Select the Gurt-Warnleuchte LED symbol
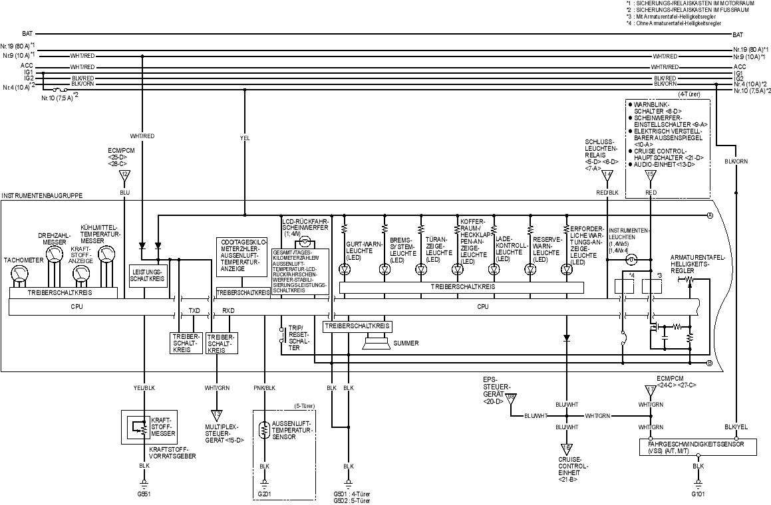Screen dimensions: 771x505 point(345,269)
